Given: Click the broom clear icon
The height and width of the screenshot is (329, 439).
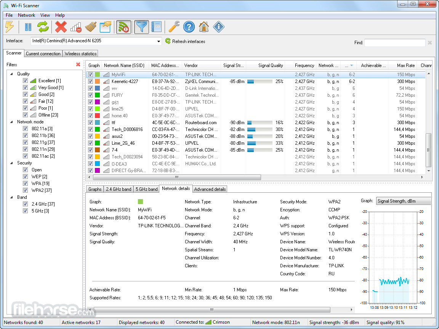Looking at the screenshot, I should point(91,27).
